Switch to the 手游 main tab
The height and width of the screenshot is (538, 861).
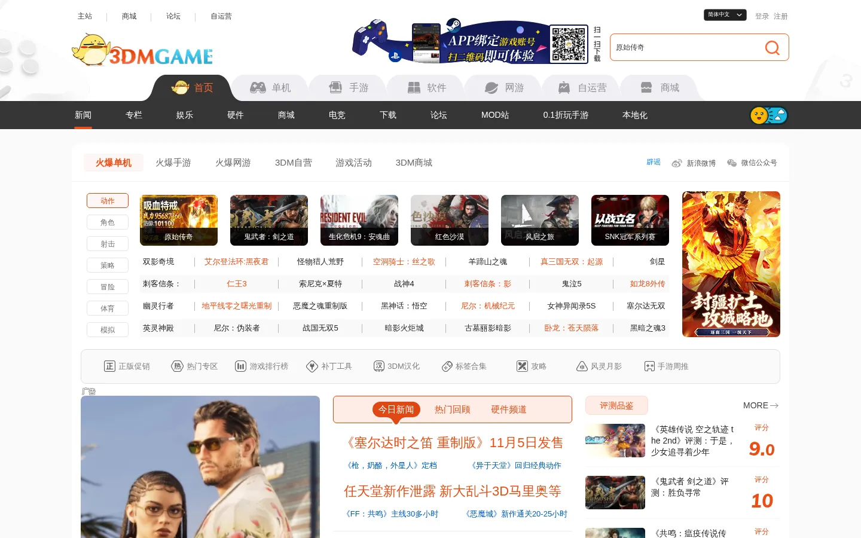click(x=347, y=88)
